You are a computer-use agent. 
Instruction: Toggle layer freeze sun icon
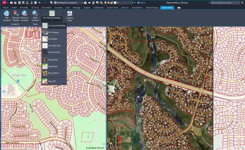(108, 3)
